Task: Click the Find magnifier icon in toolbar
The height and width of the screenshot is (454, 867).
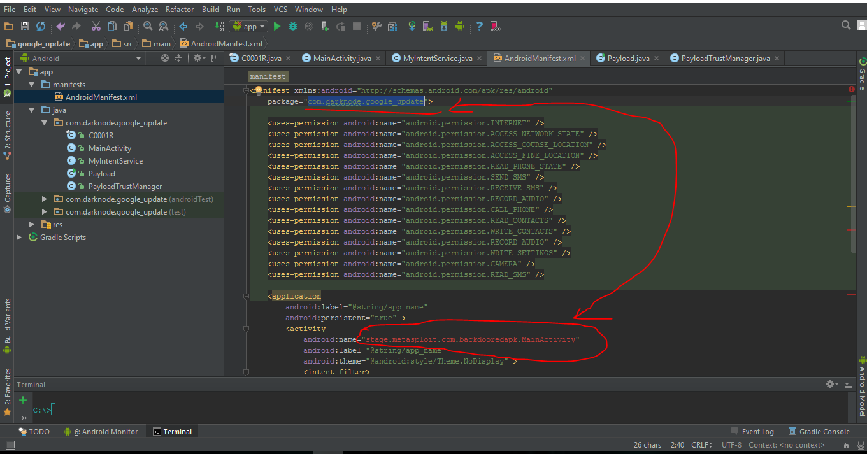Action: click(x=148, y=26)
